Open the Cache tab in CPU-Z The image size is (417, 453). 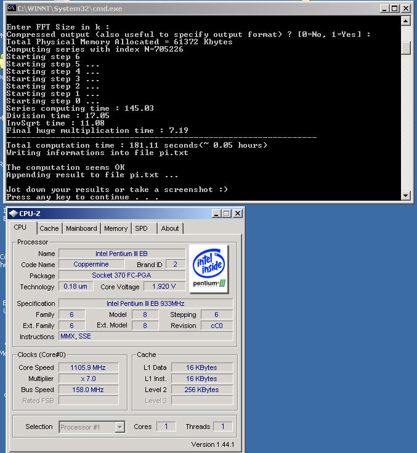49,228
